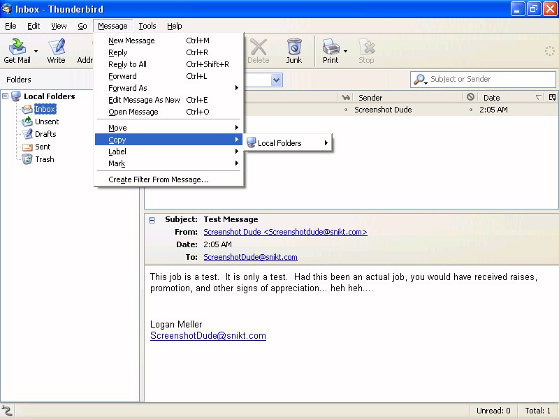Viewport: 559px width, 419px height.
Task: Expand the Label submenu
Action: coord(169,152)
